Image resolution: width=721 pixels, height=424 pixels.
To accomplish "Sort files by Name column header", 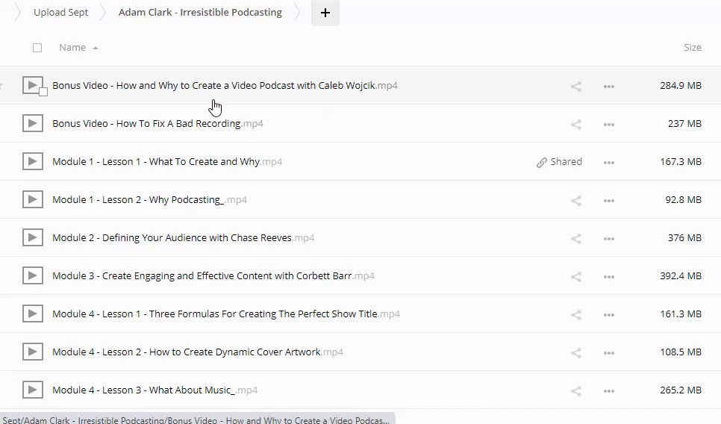I will [x=72, y=48].
